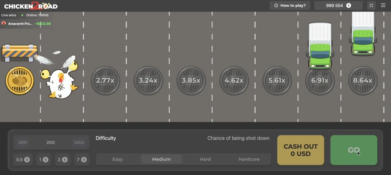Choose the 0.5 dollar bet preset
Viewport: 391px width, 175px height.
coord(23,160)
